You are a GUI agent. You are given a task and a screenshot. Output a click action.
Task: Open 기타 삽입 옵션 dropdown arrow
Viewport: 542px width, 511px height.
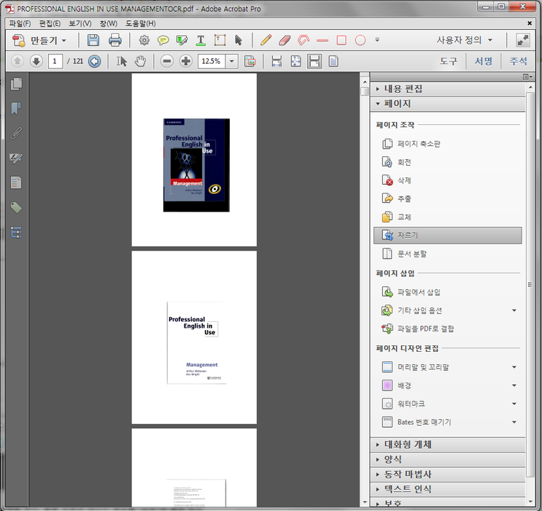(x=514, y=310)
